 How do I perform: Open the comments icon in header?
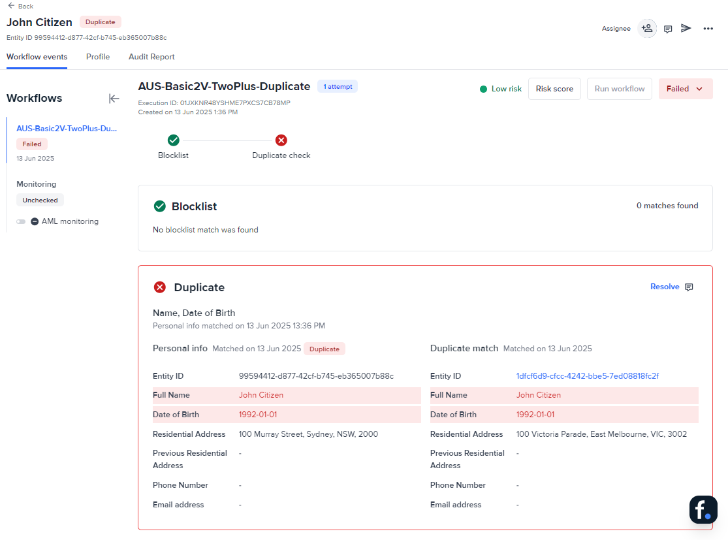click(x=668, y=29)
